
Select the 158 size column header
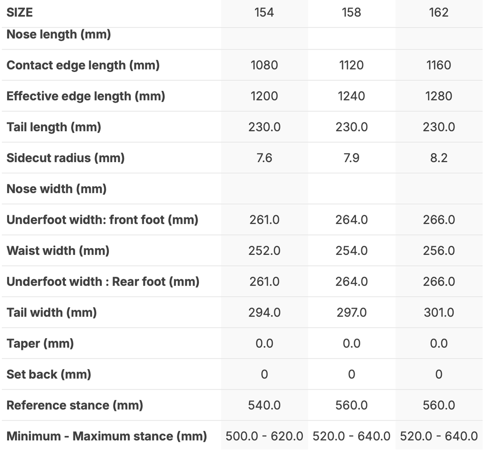pos(351,12)
